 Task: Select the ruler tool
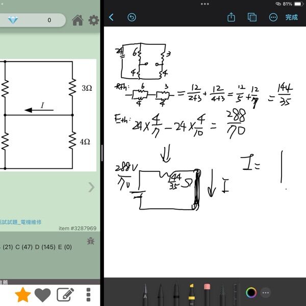coord(235,293)
